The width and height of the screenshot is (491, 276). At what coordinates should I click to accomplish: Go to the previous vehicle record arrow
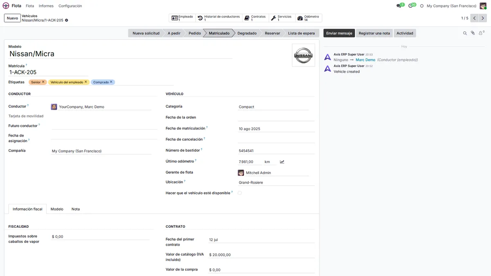(x=474, y=18)
